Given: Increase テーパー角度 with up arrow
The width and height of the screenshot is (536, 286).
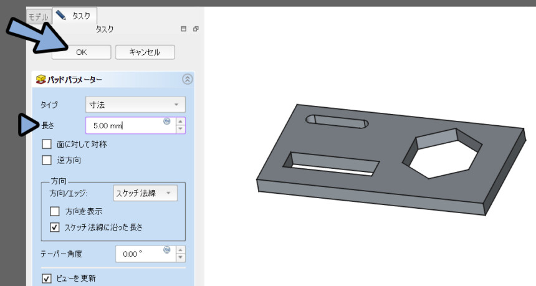Looking at the screenshot, I should coord(181,250).
